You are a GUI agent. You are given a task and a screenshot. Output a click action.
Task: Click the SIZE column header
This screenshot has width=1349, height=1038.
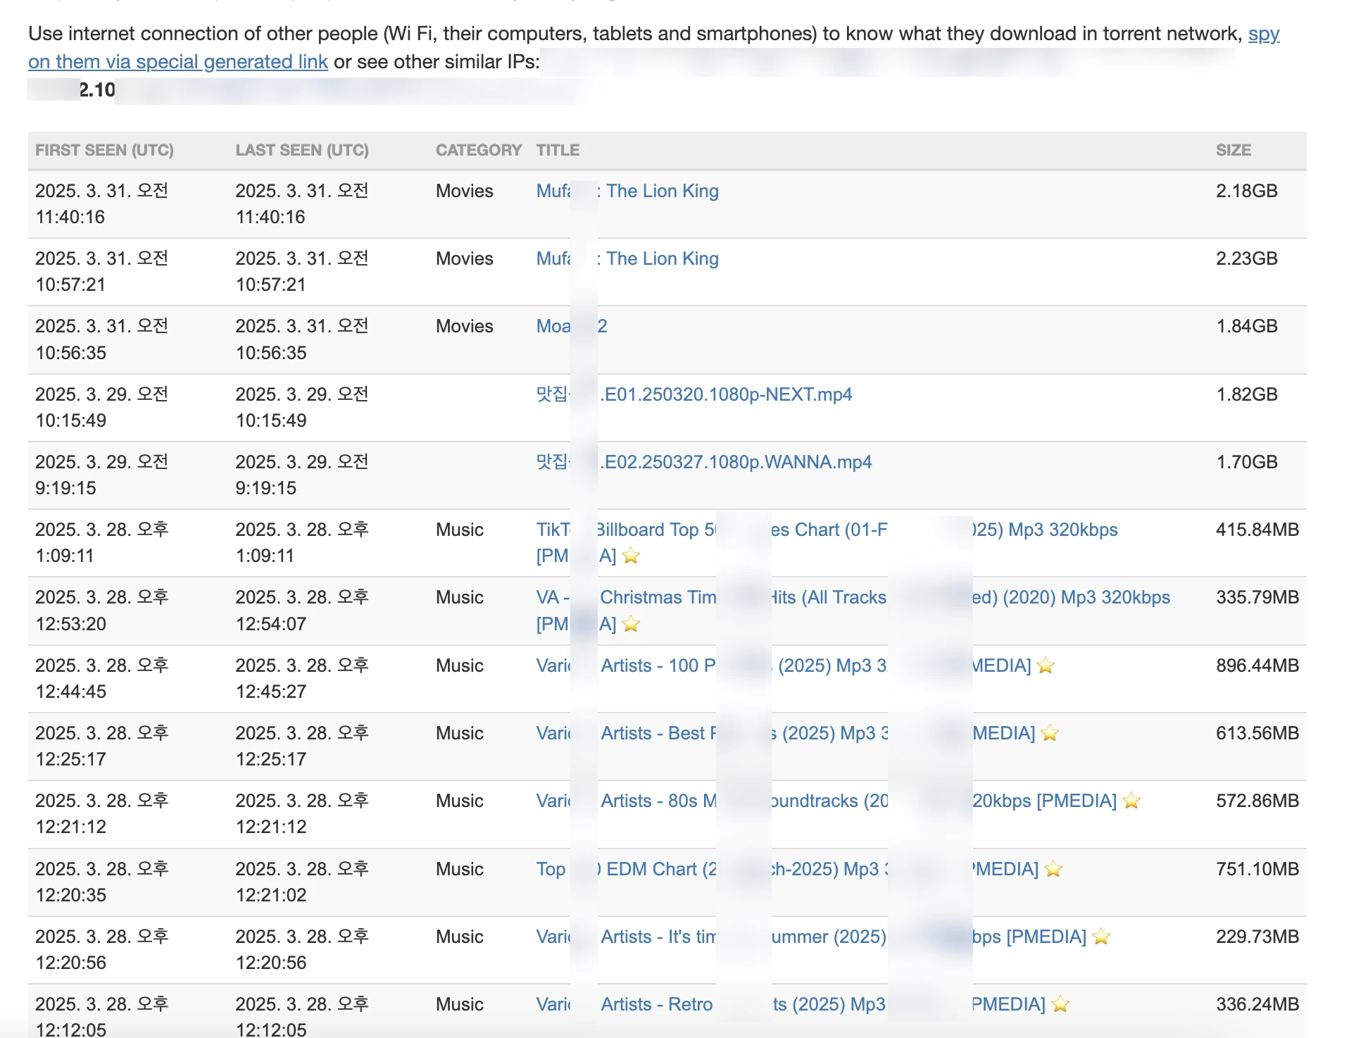(x=1233, y=150)
